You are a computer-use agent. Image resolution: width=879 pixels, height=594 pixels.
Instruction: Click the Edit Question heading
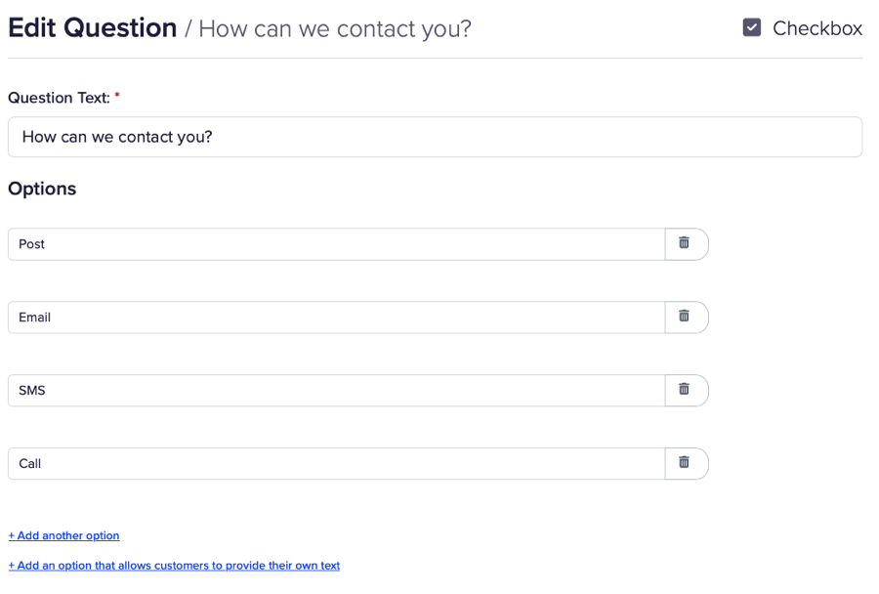coord(92,27)
